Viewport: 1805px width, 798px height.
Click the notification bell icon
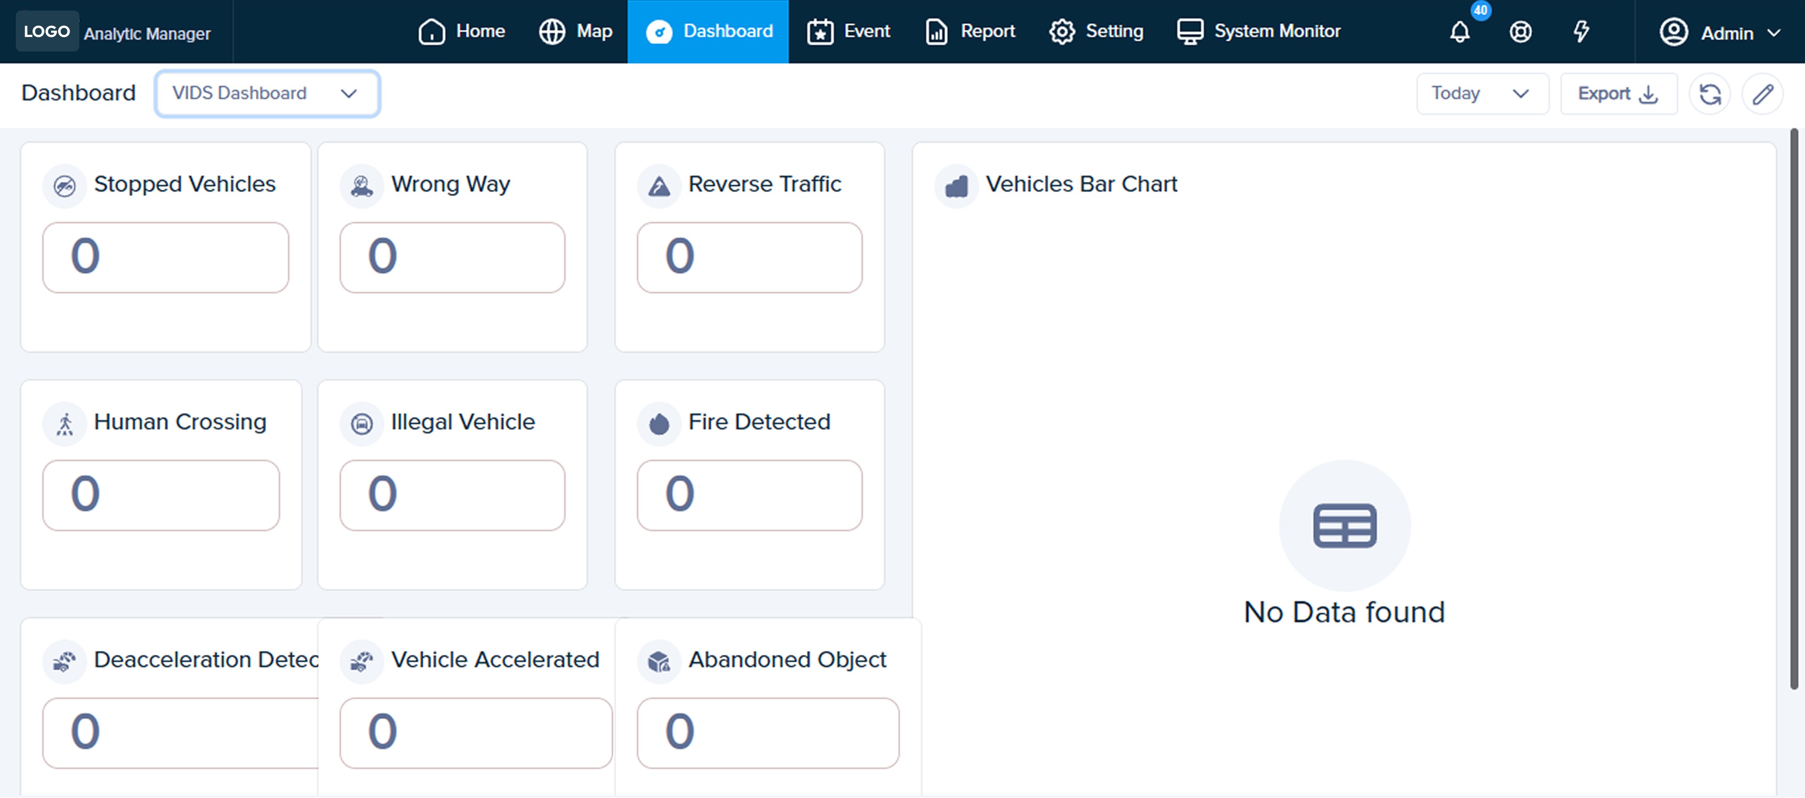tap(1460, 32)
